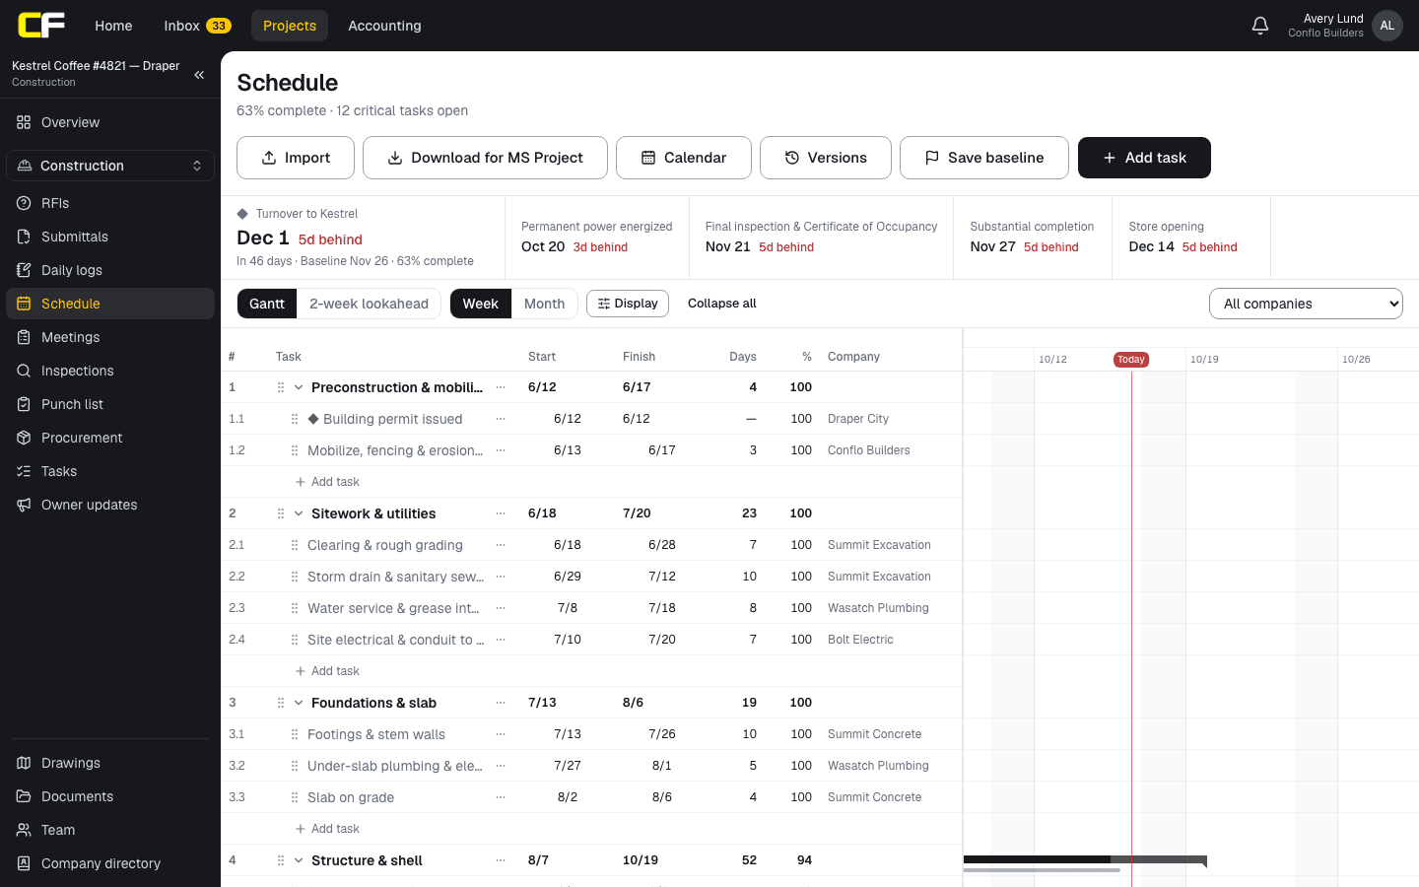Open more options for Slab on grade row
This screenshot has width=1419, height=887.
pos(501,797)
